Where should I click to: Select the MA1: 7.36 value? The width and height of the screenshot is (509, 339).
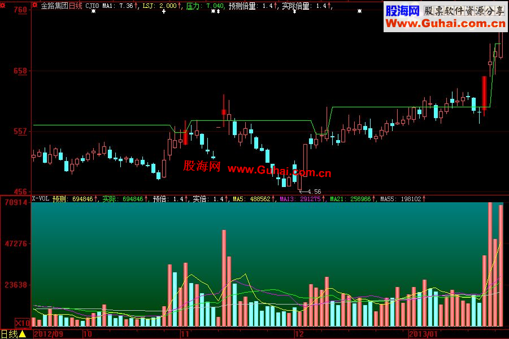pos(120,6)
